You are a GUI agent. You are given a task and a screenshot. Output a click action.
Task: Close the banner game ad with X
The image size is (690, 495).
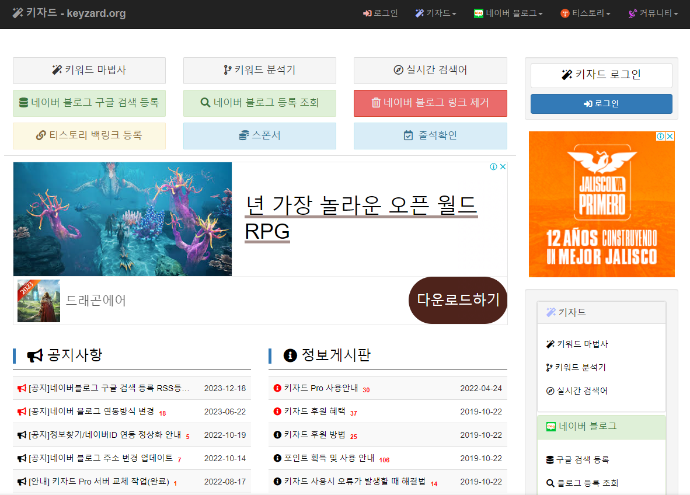503,167
